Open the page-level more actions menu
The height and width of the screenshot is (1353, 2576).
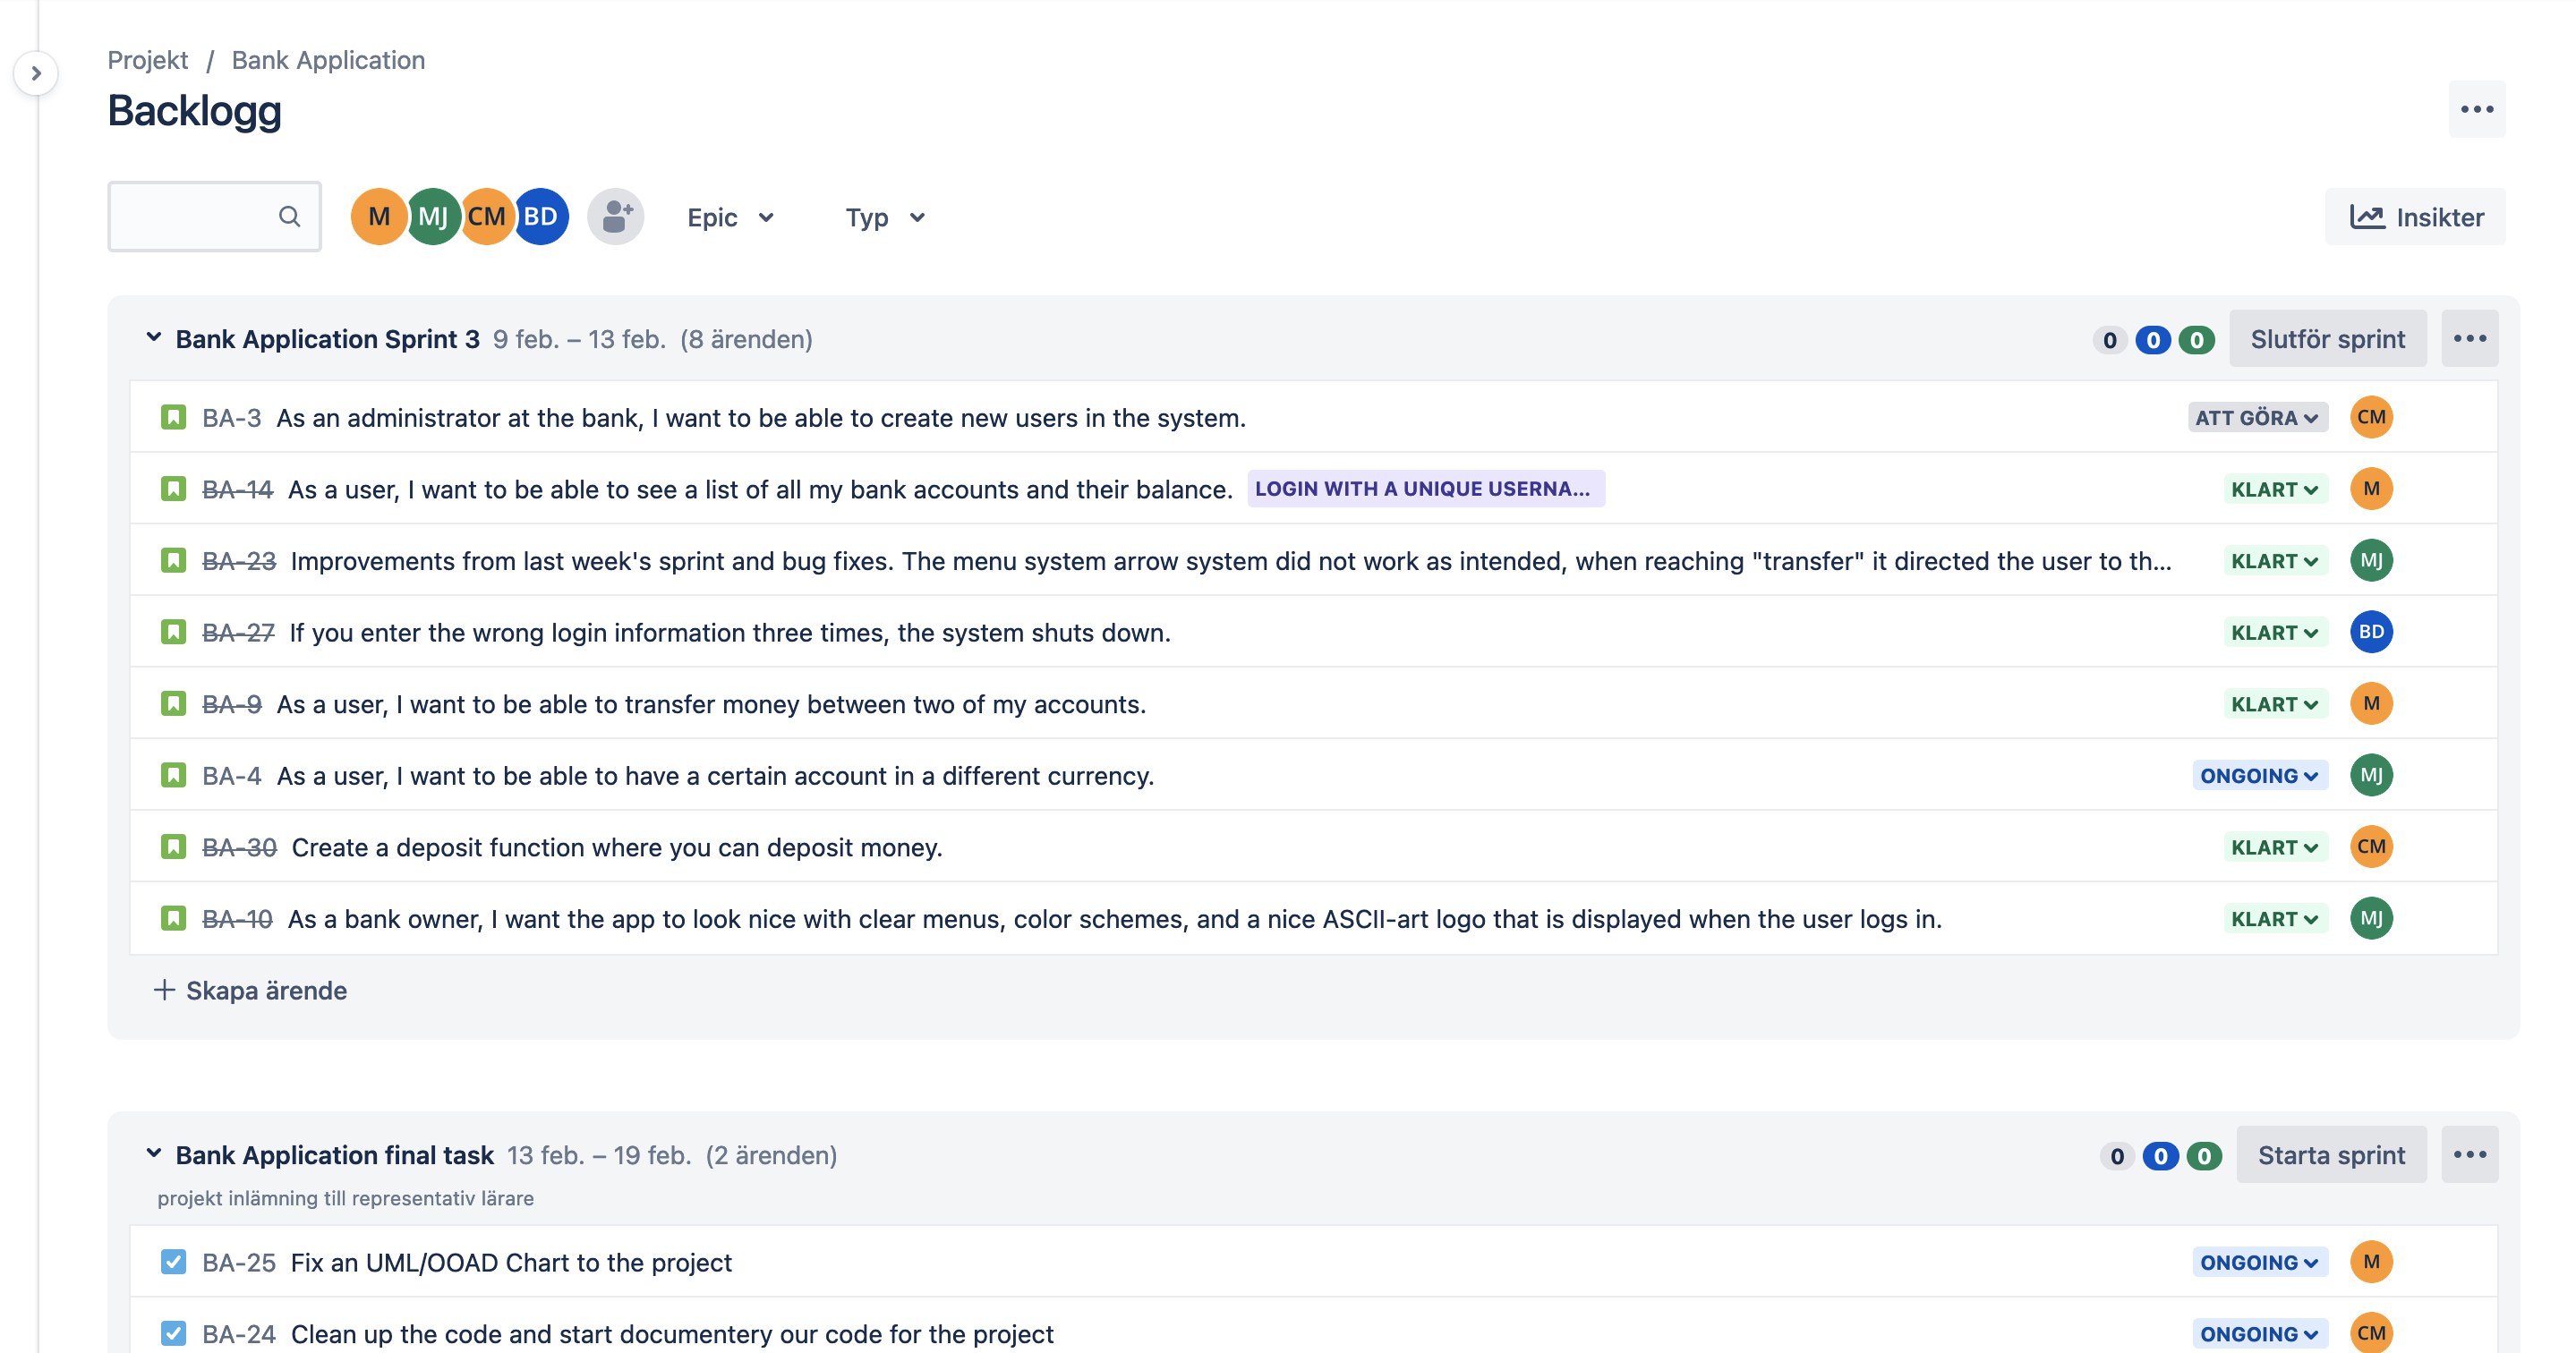tap(2476, 109)
